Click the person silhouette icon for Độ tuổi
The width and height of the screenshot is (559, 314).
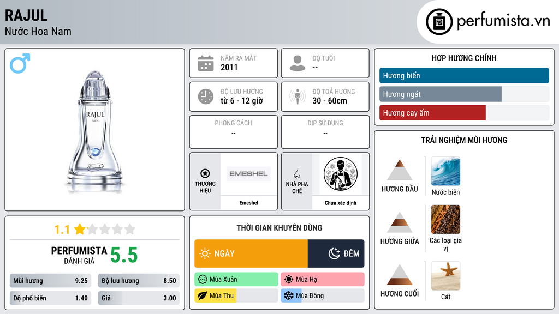pos(298,63)
